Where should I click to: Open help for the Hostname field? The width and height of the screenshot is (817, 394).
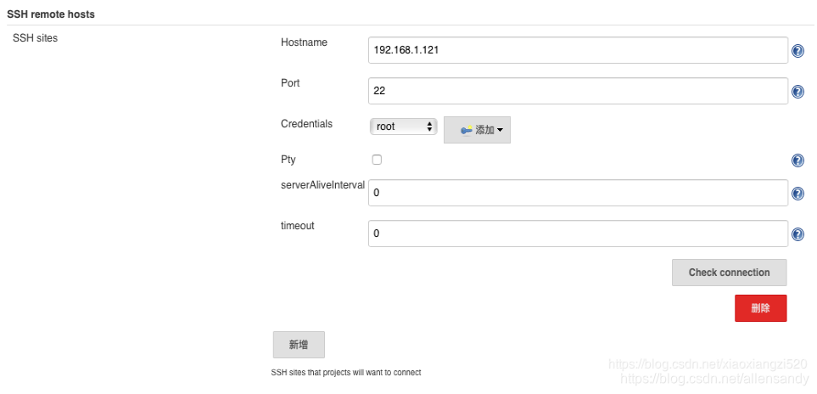click(x=797, y=51)
